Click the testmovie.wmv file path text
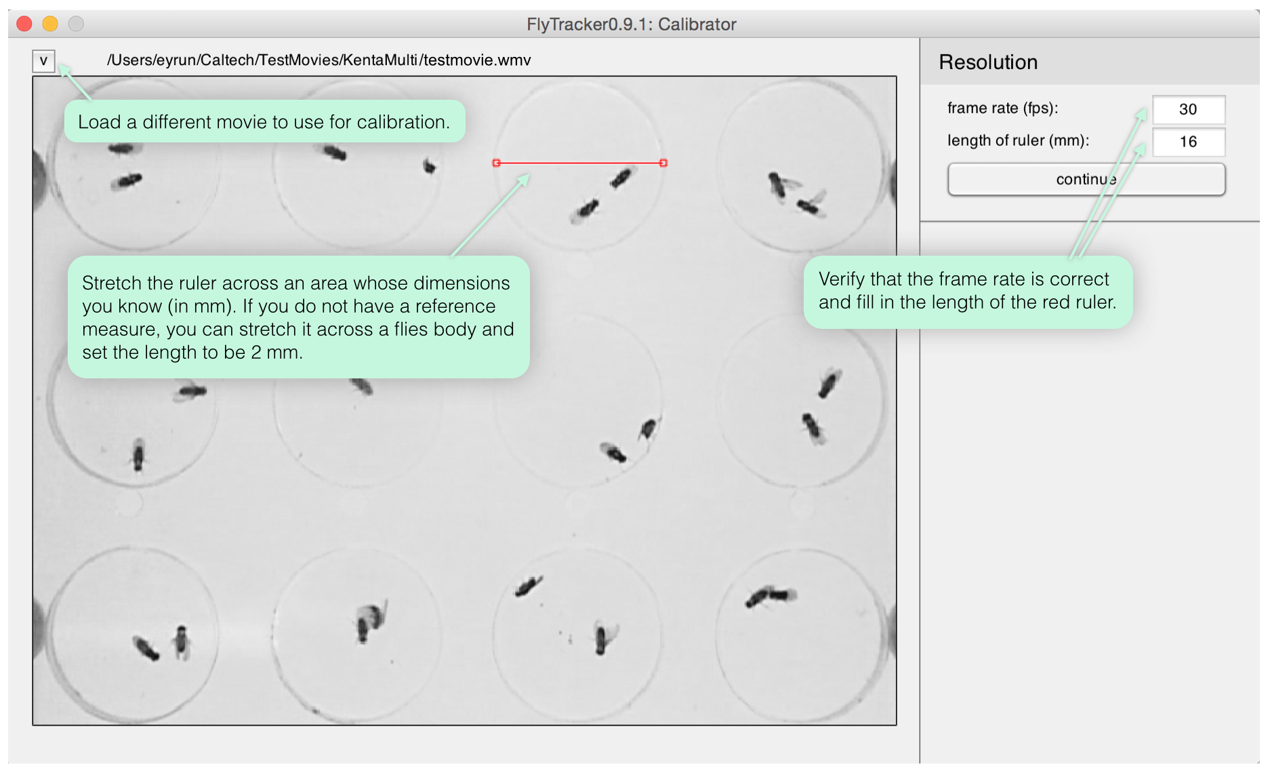Image resolution: width=1270 pixels, height=773 pixels. point(319,60)
